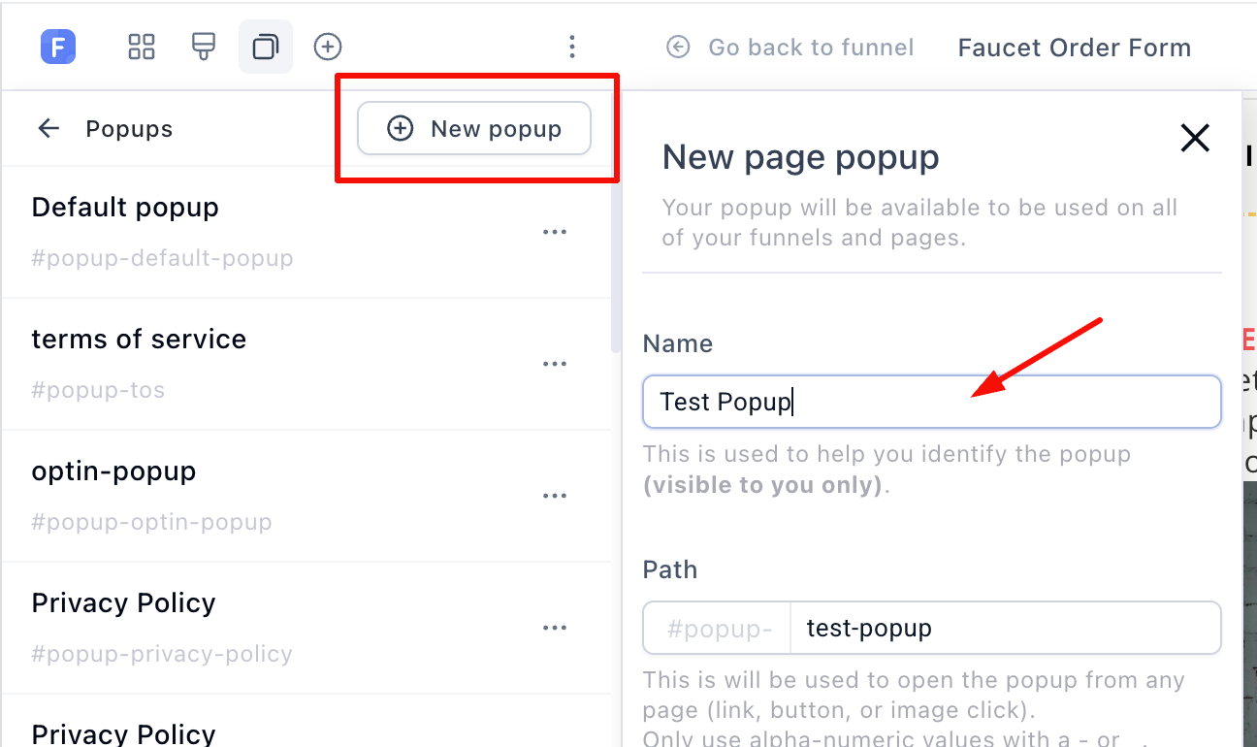Click the Path input with test-popup

pyautogui.click(x=1006, y=628)
